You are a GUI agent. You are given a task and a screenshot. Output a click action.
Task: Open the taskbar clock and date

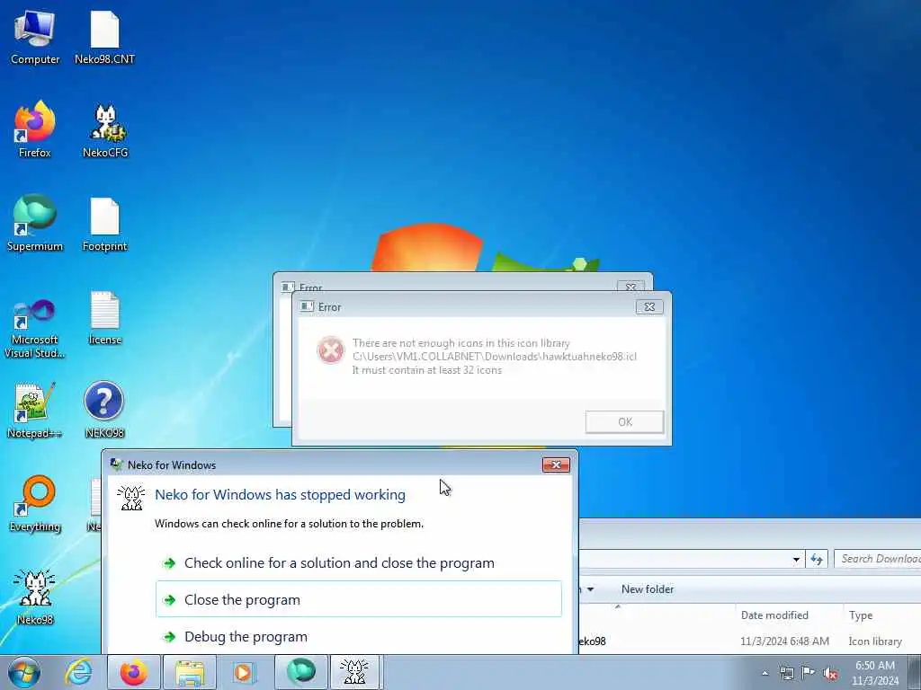click(x=874, y=673)
